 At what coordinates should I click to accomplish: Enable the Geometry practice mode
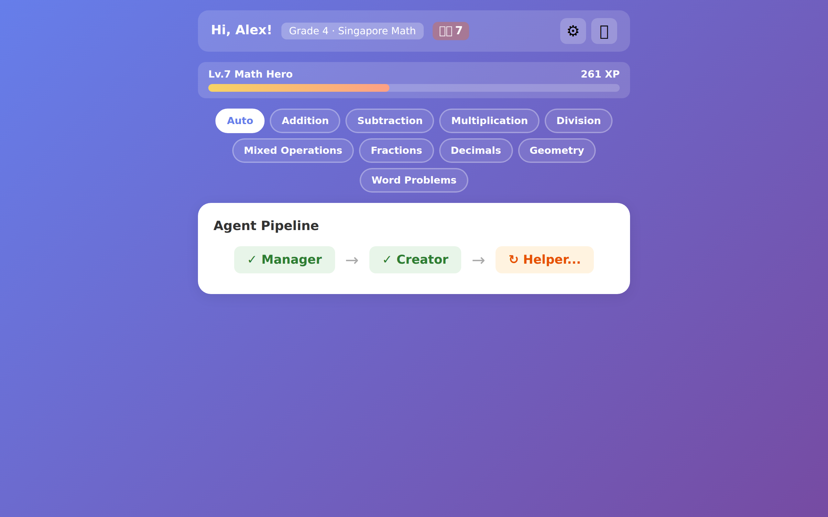[x=556, y=151]
